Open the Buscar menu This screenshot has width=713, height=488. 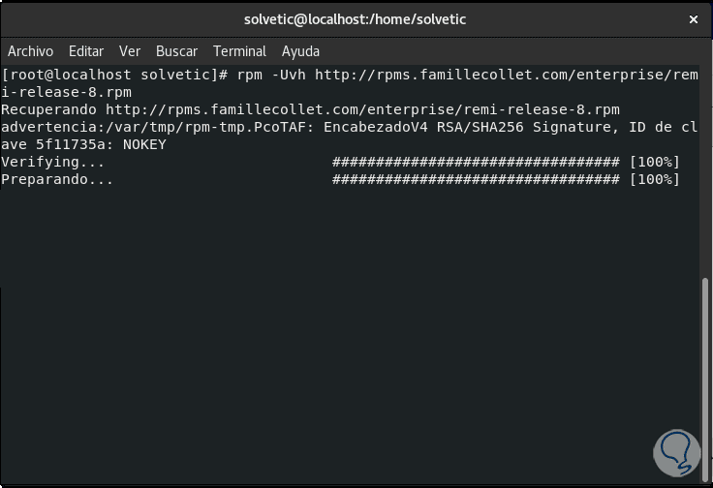[176, 51]
